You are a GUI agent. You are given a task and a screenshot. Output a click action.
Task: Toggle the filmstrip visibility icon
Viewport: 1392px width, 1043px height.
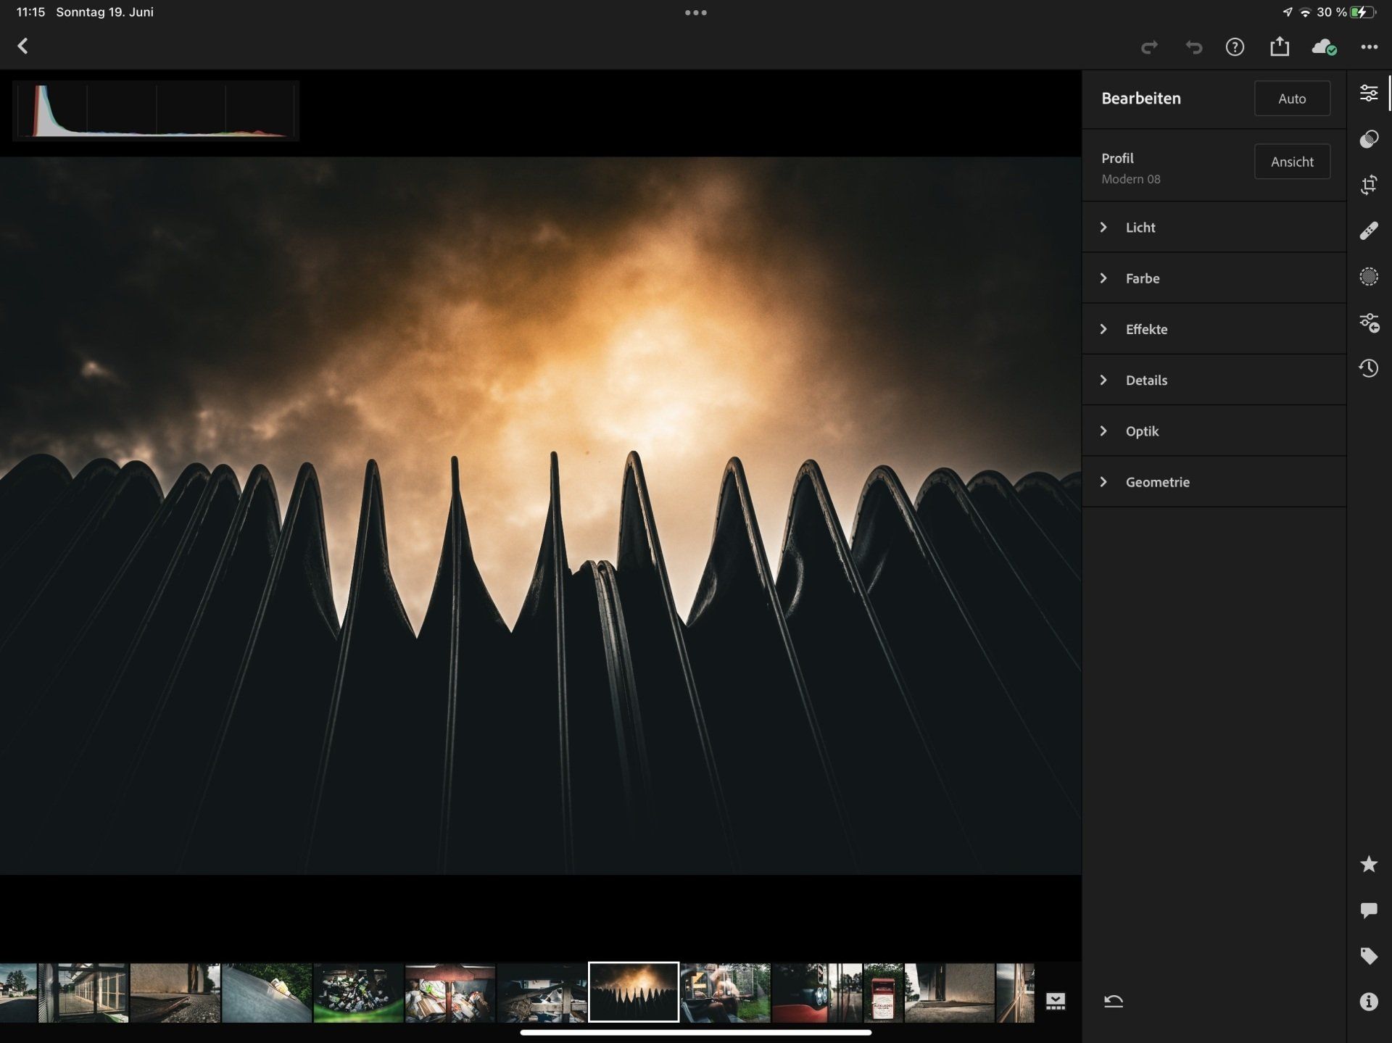point(1056,1002)
